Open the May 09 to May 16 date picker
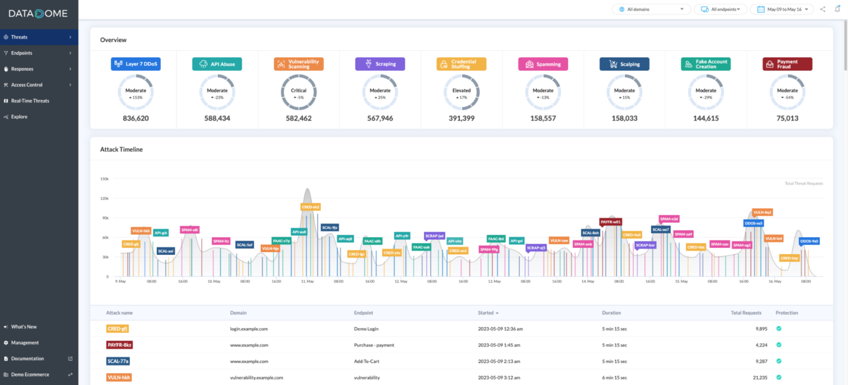Screen dimensions: 848x385 (781, 9)
